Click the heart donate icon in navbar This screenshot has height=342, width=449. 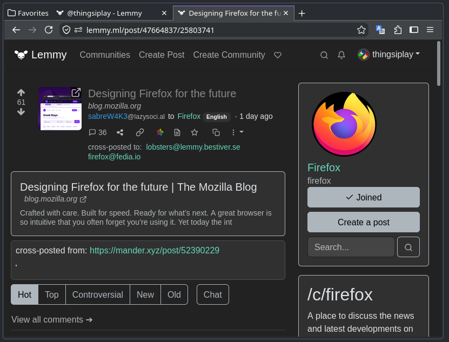pyautogui.click(x=278, y=55)
